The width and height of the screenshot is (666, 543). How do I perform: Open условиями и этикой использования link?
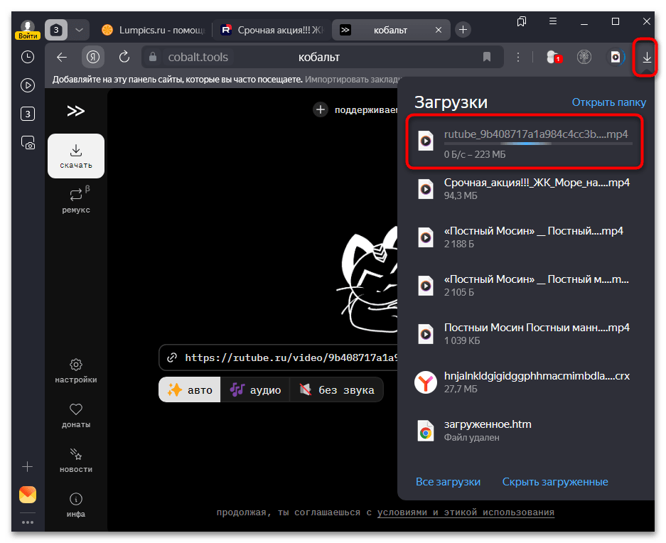click(466, 512)
